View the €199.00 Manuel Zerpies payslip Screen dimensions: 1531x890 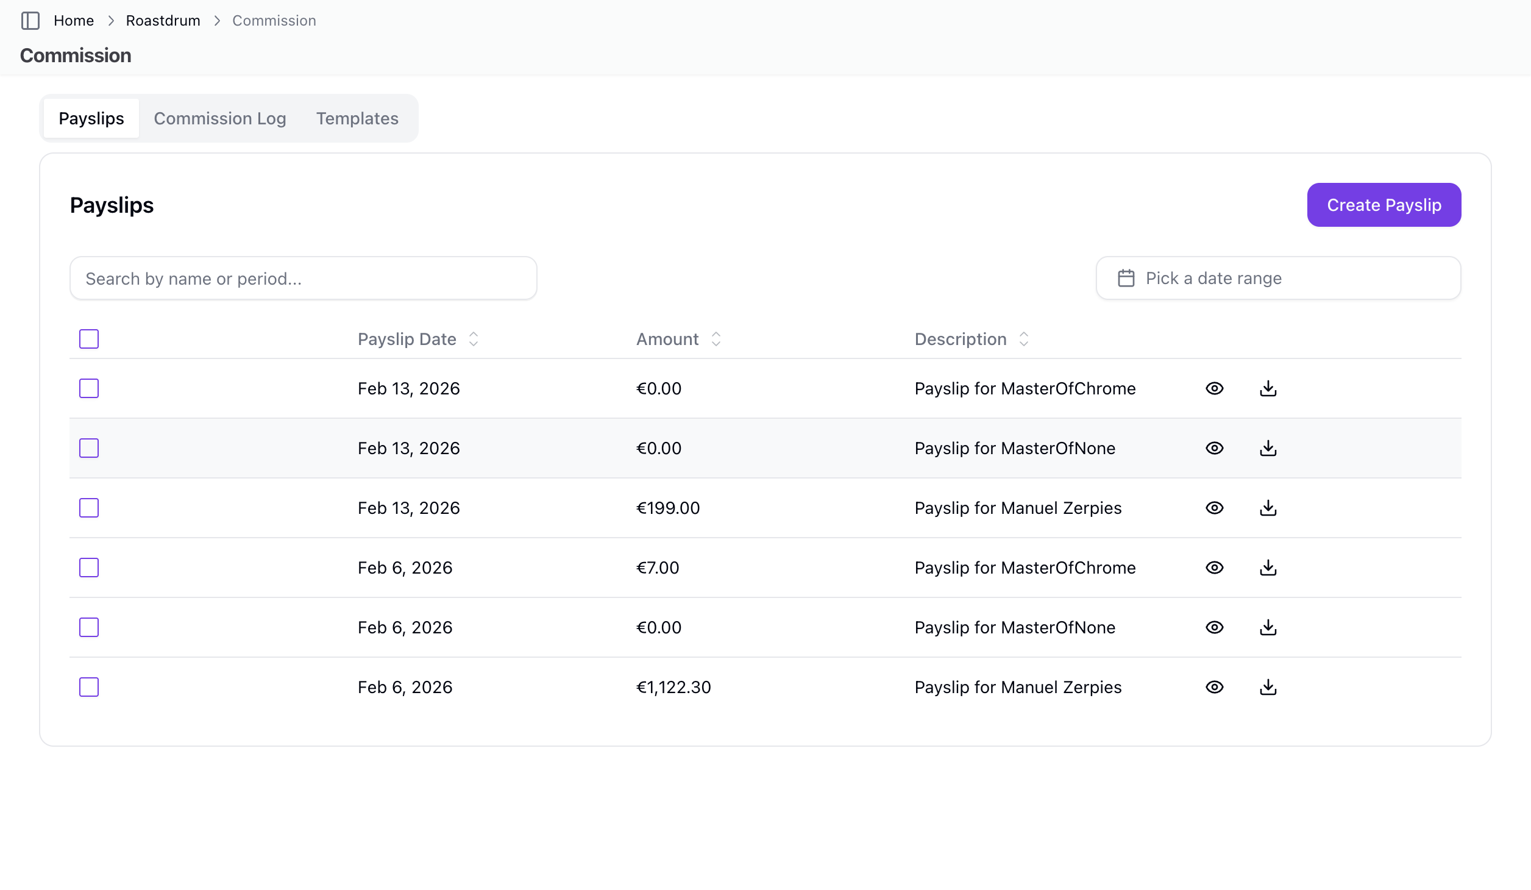[1214, 508]
